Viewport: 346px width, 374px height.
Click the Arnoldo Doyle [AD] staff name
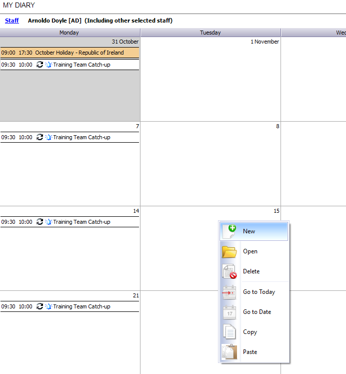(55, 21)
